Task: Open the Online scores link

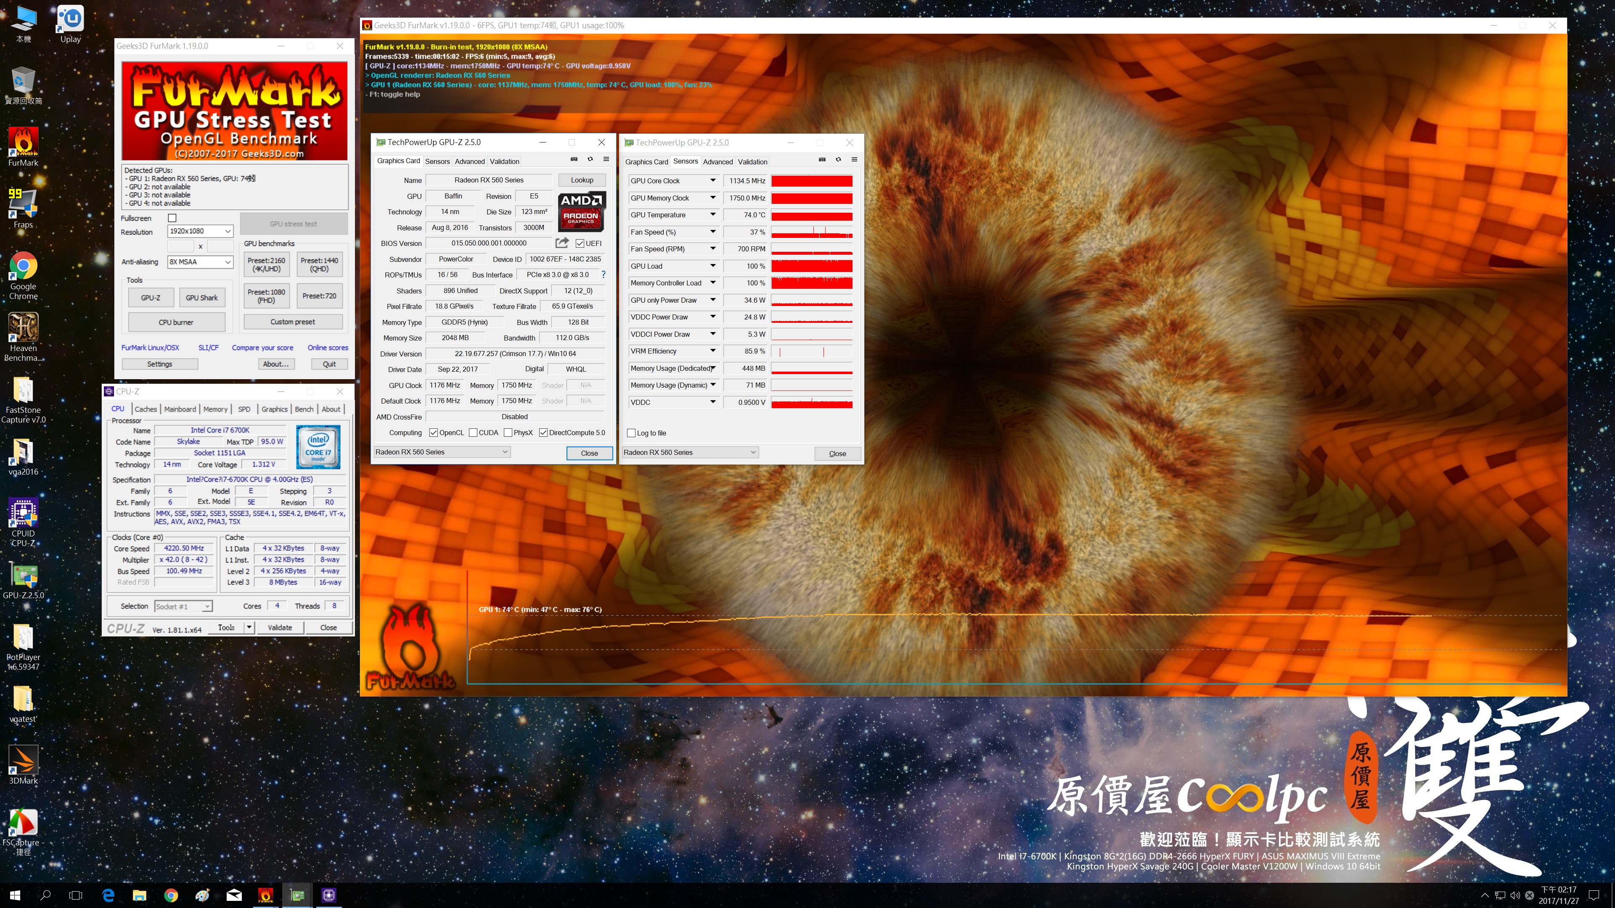Action: click(328, 348)
